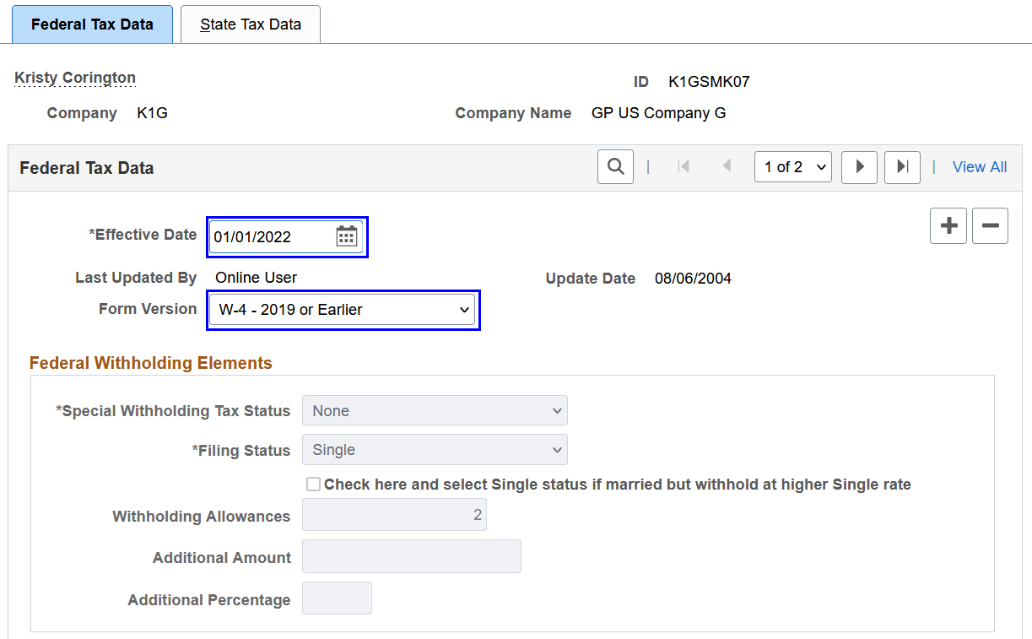
Task: Open the Filing Status dropdown
Action: [435, 449]
